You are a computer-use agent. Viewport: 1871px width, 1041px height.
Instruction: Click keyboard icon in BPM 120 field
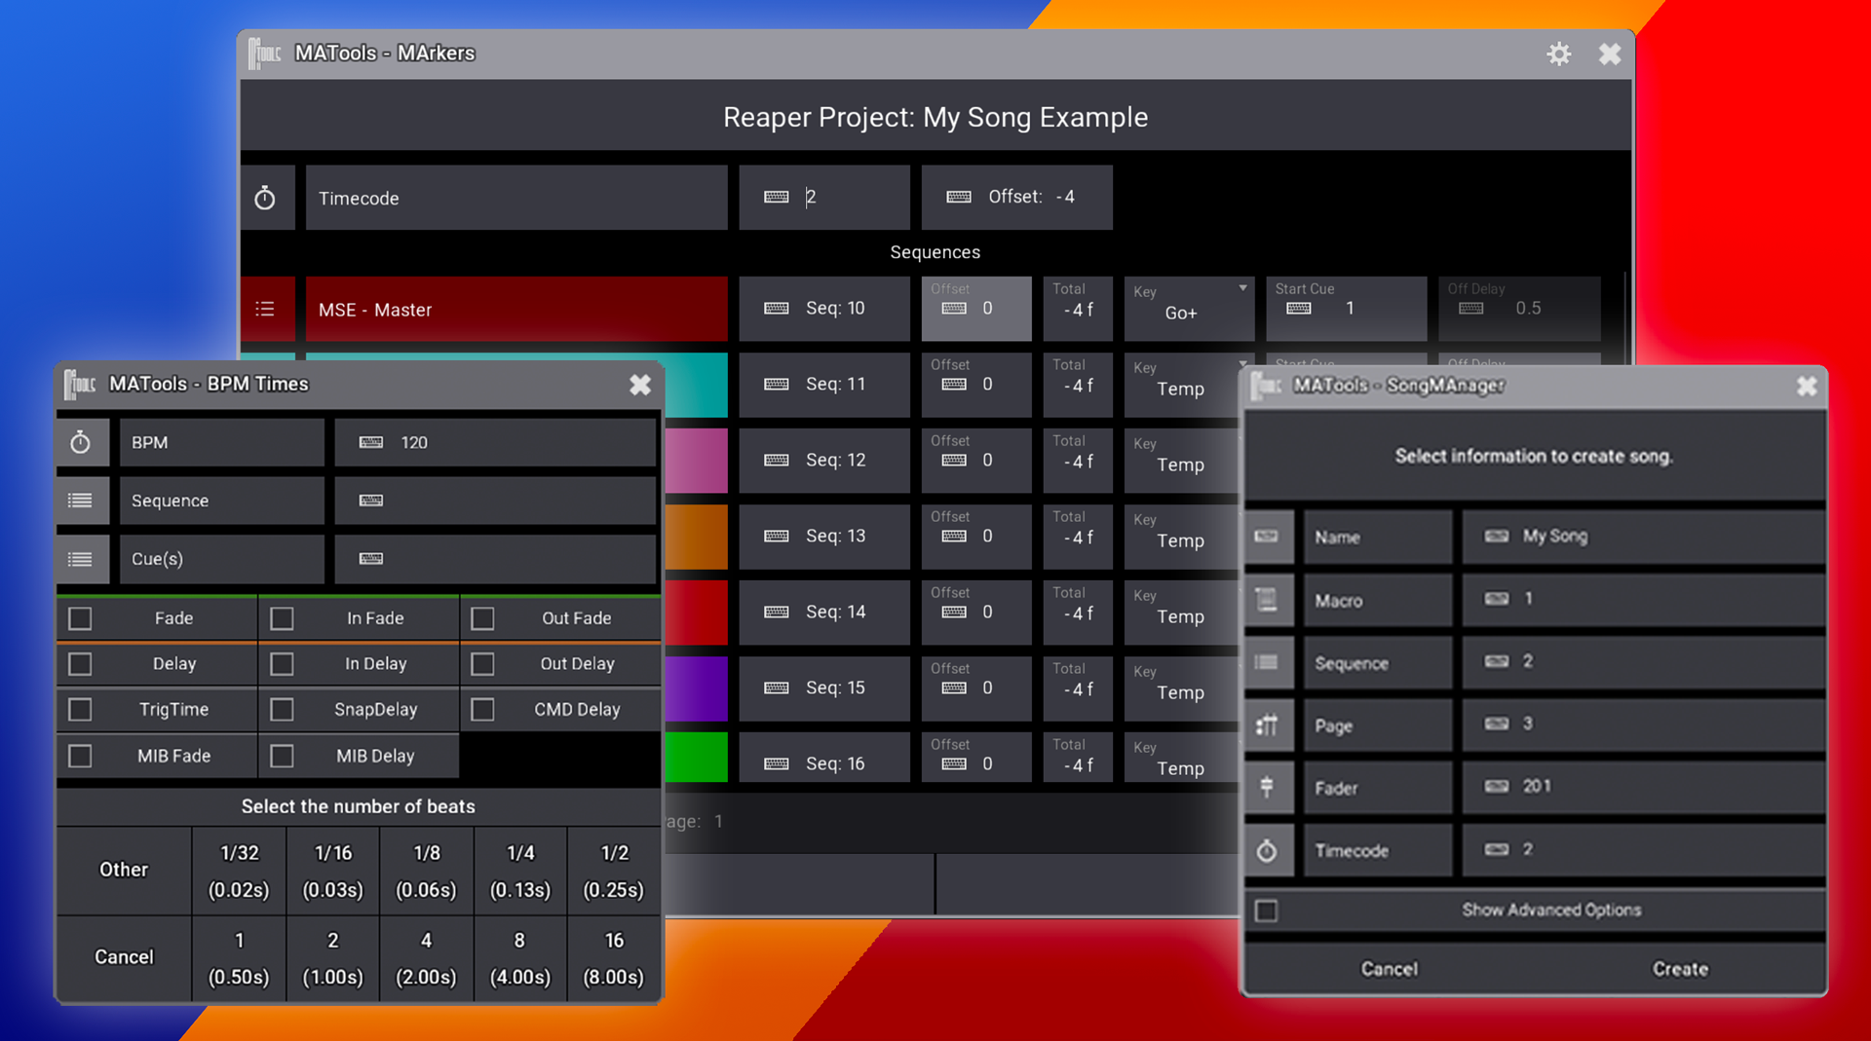coord(371,442)
